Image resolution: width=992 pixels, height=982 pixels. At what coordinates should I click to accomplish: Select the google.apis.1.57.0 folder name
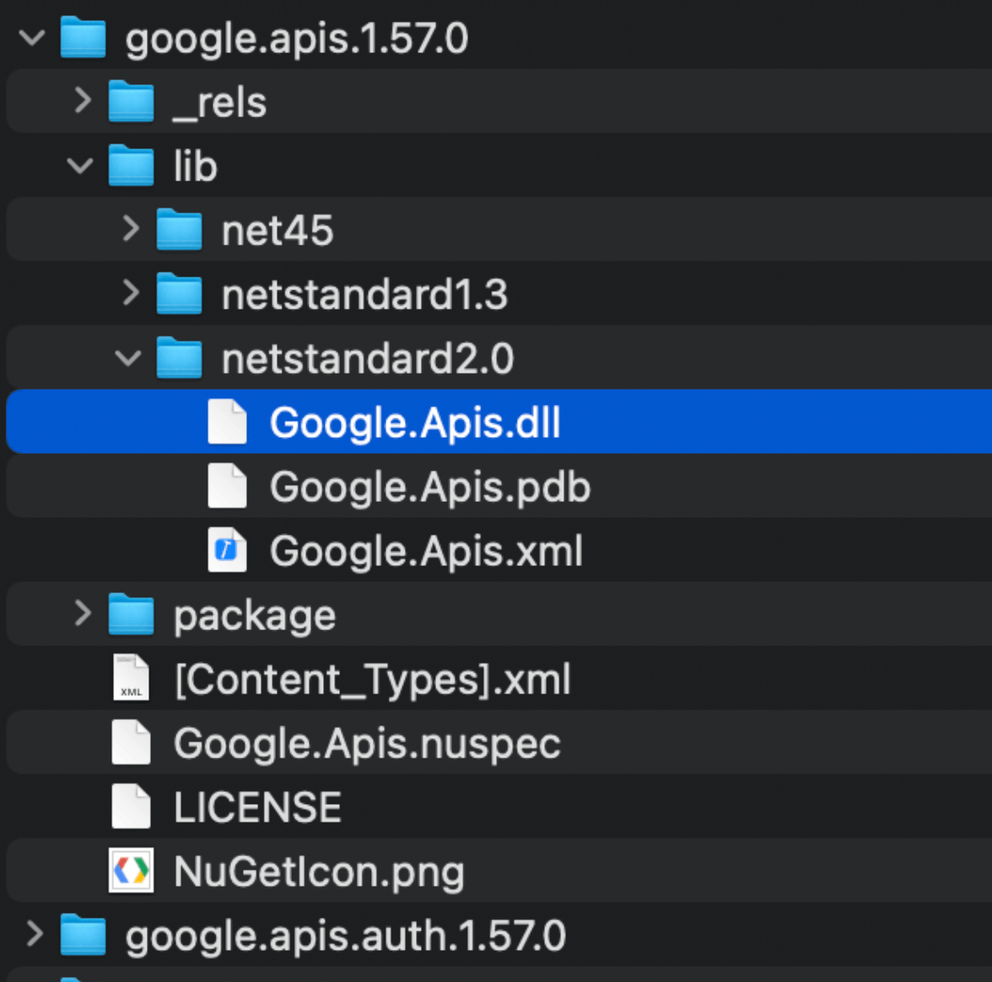coord(297,39)
